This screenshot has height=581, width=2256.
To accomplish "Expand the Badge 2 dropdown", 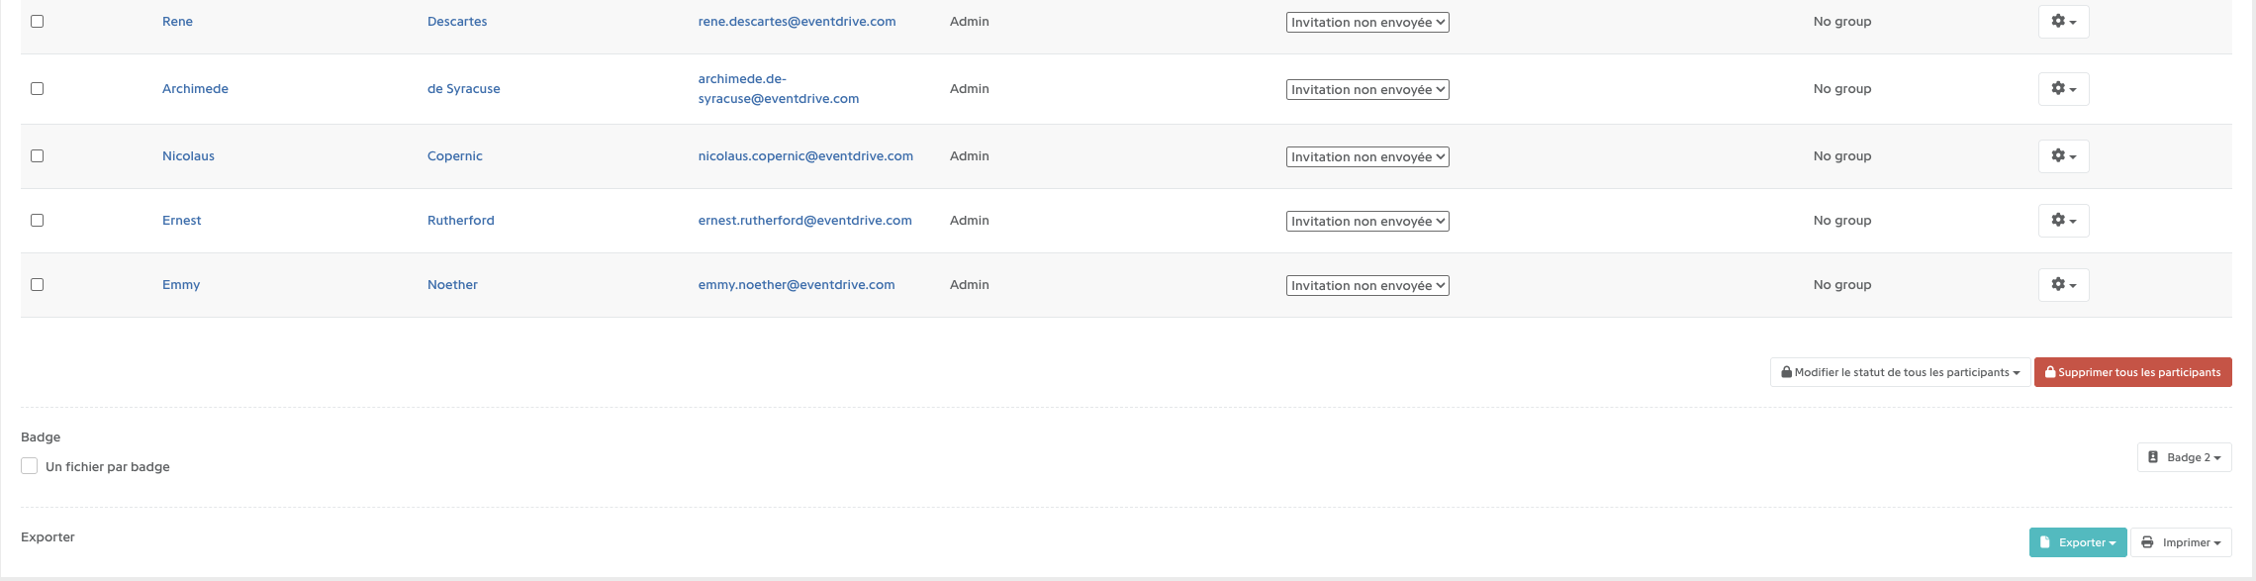I will pyautogui.click(x=2184, y=457).
